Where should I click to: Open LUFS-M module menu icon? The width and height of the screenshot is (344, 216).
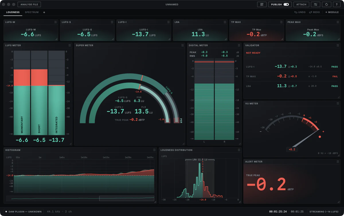[56, 22]
